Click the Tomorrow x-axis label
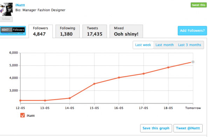Screen dimensions: 210x137 click(x=193, y=108)
